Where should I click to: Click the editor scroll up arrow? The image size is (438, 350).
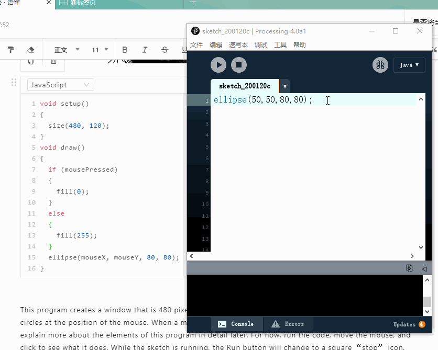tap(421, 99)
